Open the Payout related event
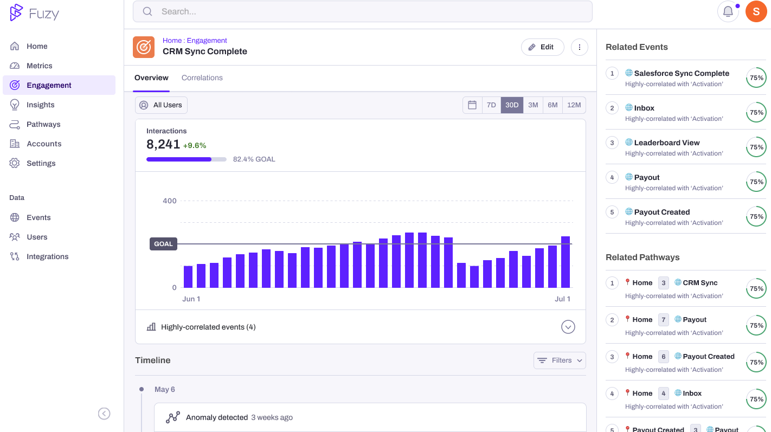The image size is (771, 432). click(x=686, y=182)
